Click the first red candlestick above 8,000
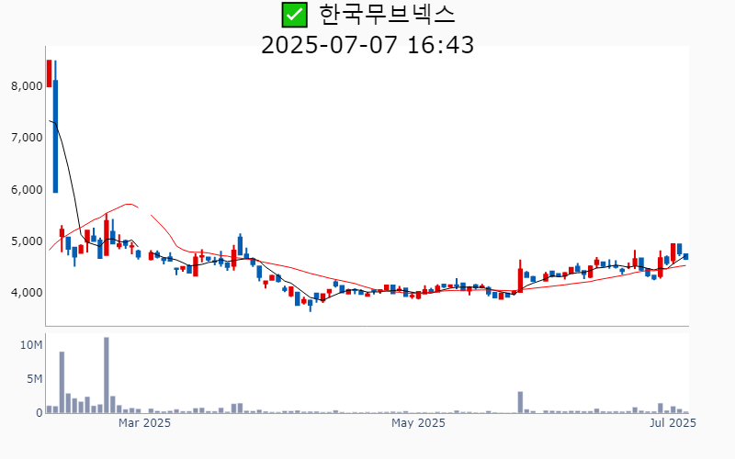This screenshot has width=735, height=459. pos(49,73)
